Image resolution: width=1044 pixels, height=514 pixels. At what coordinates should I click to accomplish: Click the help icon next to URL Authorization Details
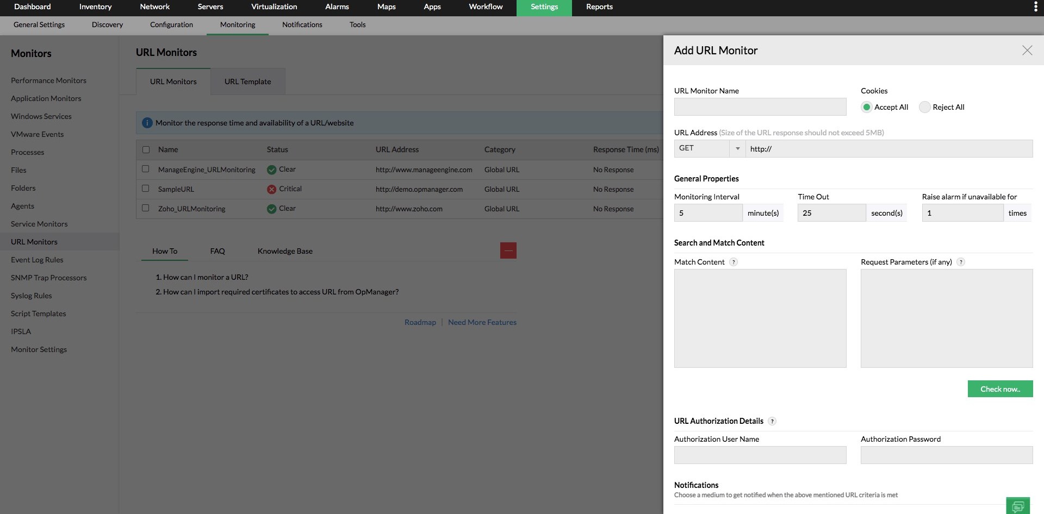click(772, 421)
